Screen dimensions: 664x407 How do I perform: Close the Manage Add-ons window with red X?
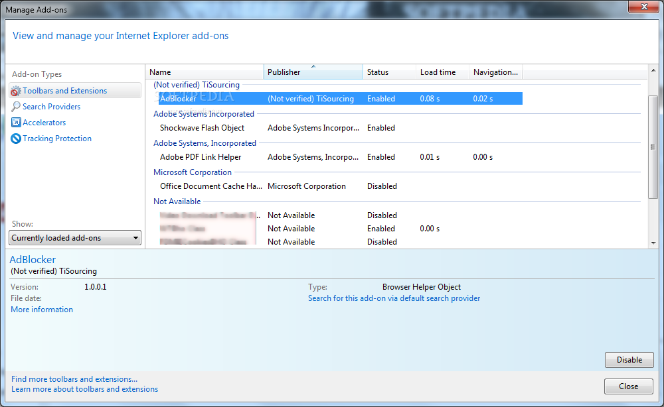pyautogui.click(x=643, y=7)
